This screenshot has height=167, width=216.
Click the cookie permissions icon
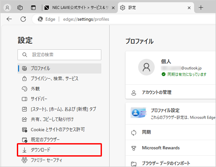25,130
